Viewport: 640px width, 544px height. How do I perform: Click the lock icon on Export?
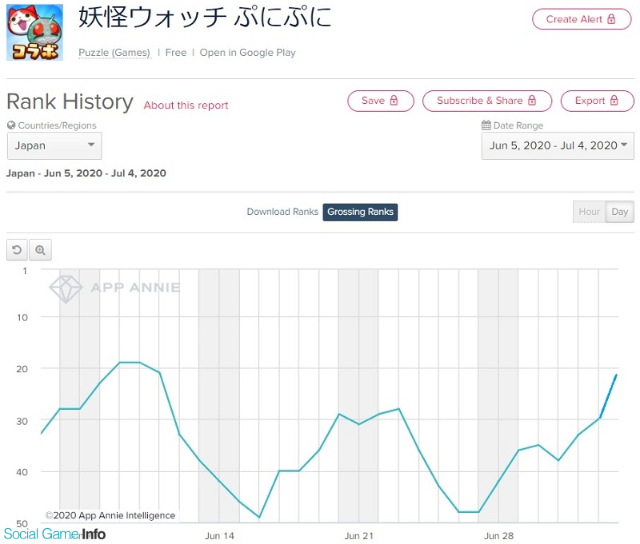tap(614, 100)
